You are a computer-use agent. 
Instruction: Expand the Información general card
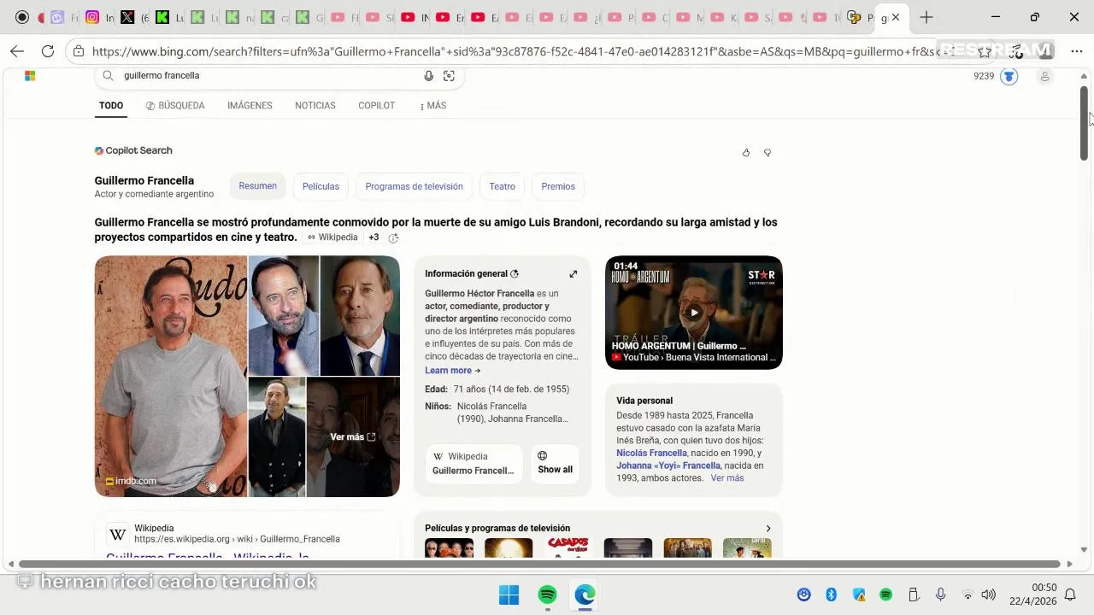click(x=573, y=274)
